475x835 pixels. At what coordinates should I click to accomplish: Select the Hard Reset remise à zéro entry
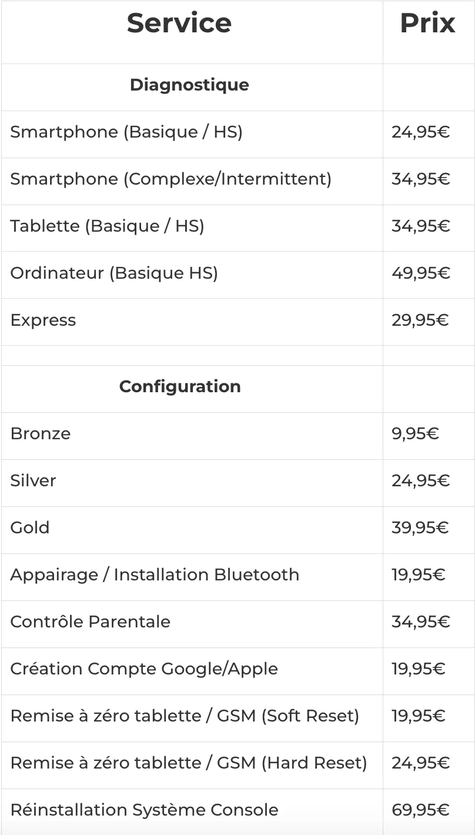click(x=189, y=763)
